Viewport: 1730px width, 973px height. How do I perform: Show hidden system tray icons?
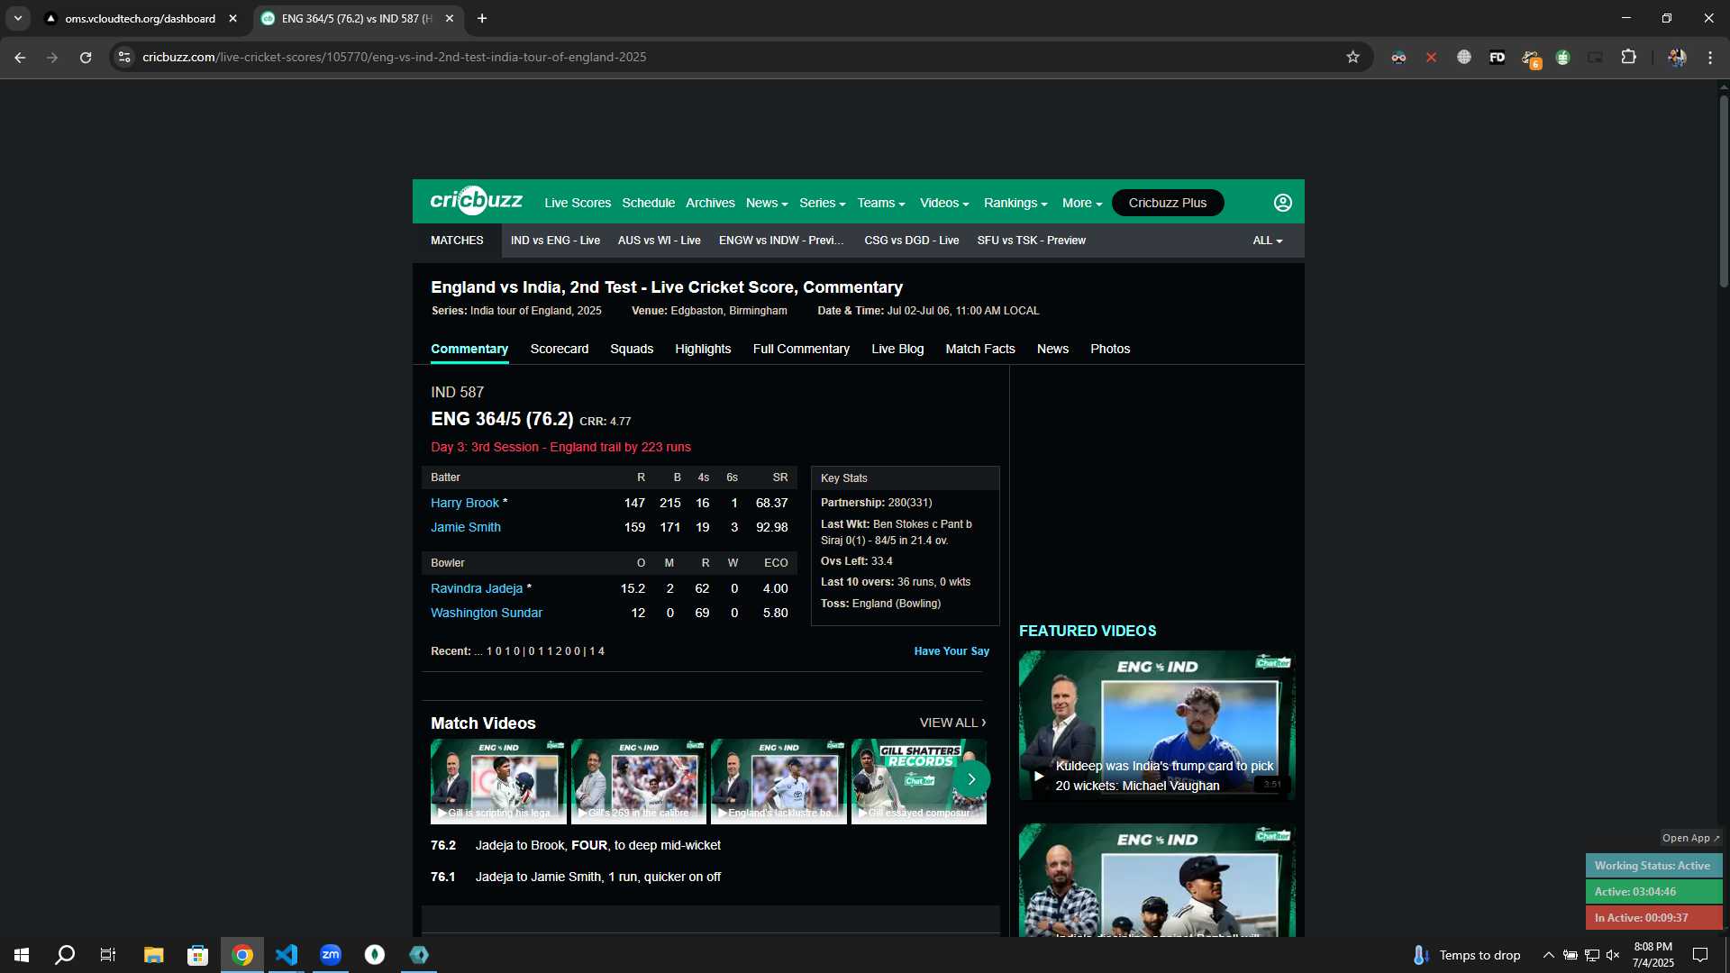(x=1548, y=955)
